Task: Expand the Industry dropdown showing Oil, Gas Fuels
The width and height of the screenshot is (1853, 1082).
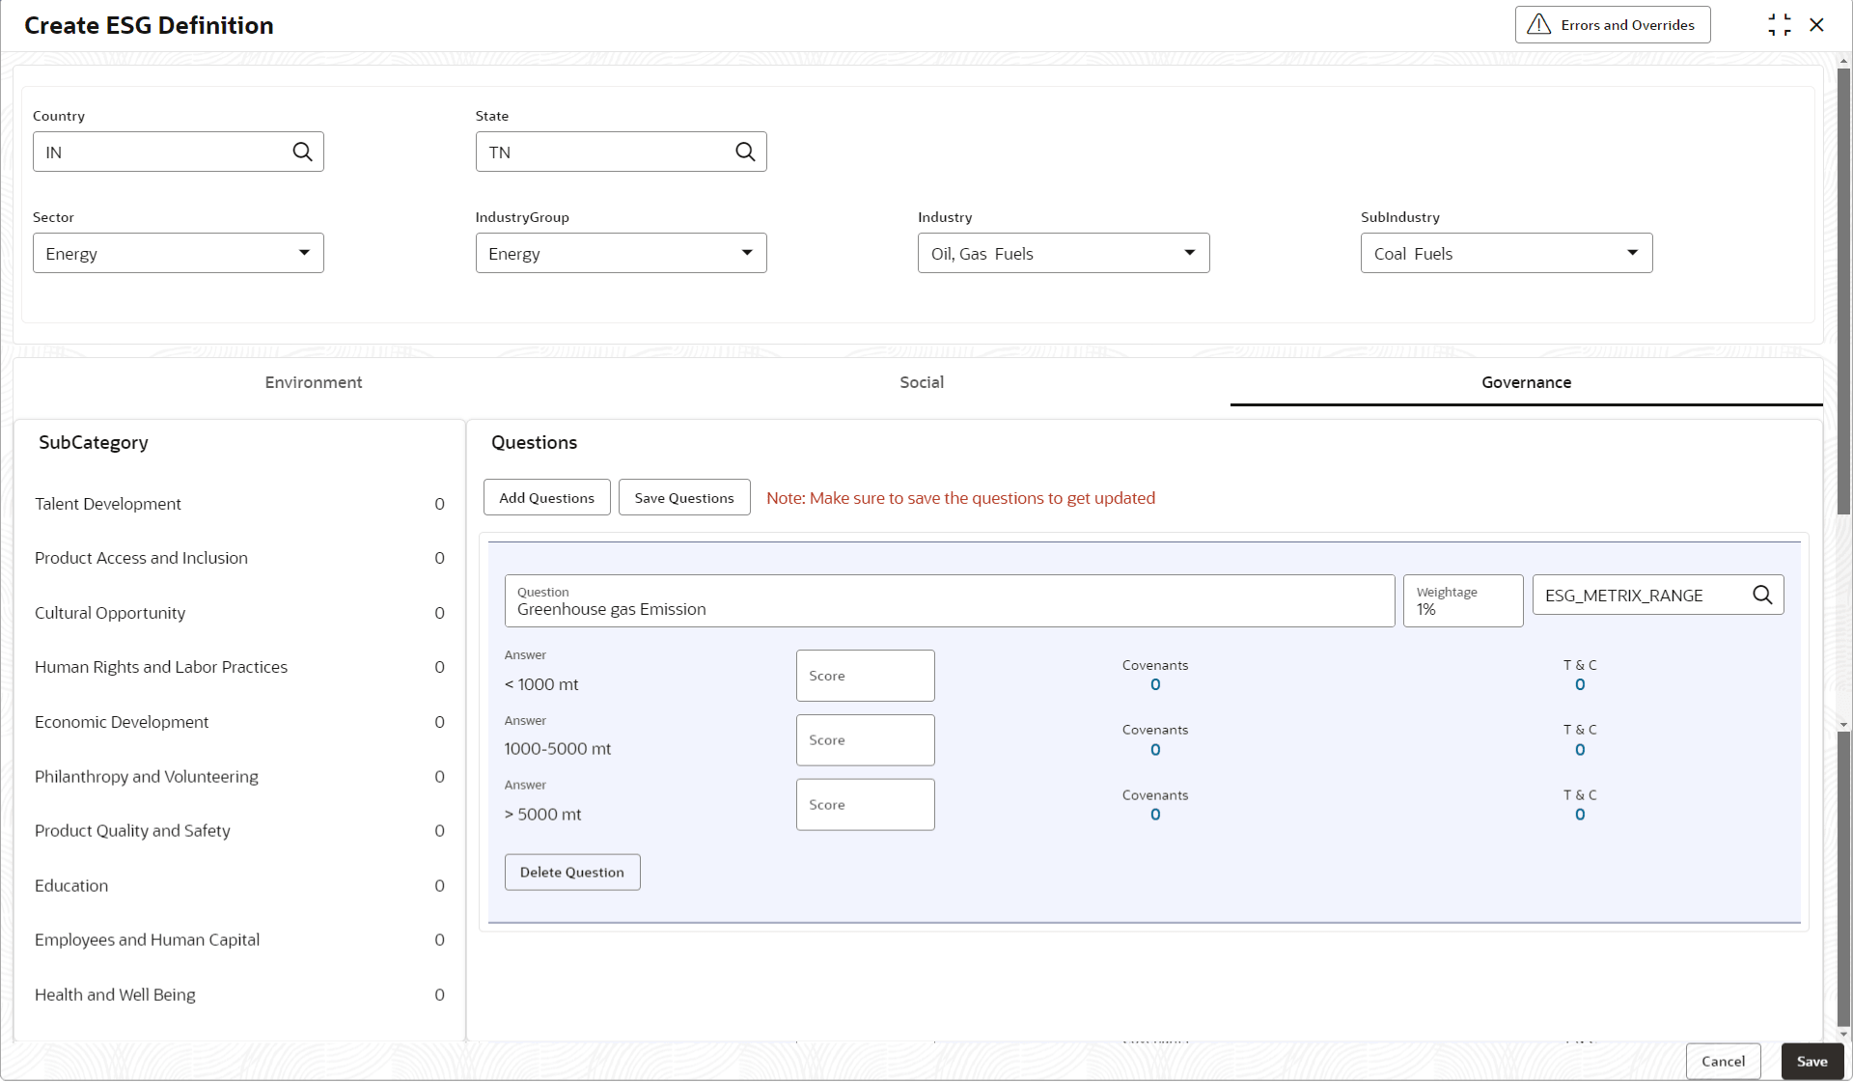Action: tap(1189, 253)
